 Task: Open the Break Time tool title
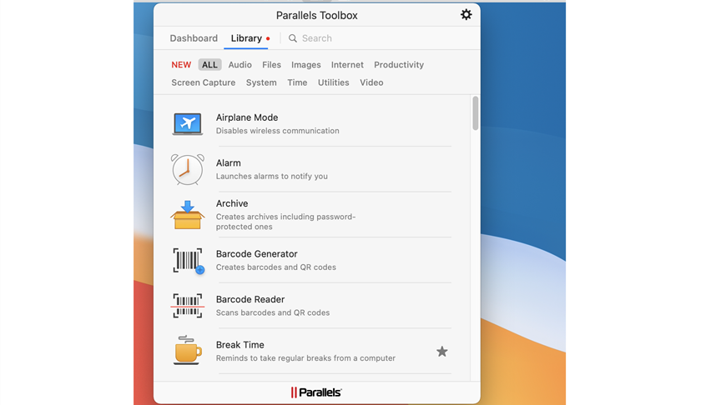(240, 345)
